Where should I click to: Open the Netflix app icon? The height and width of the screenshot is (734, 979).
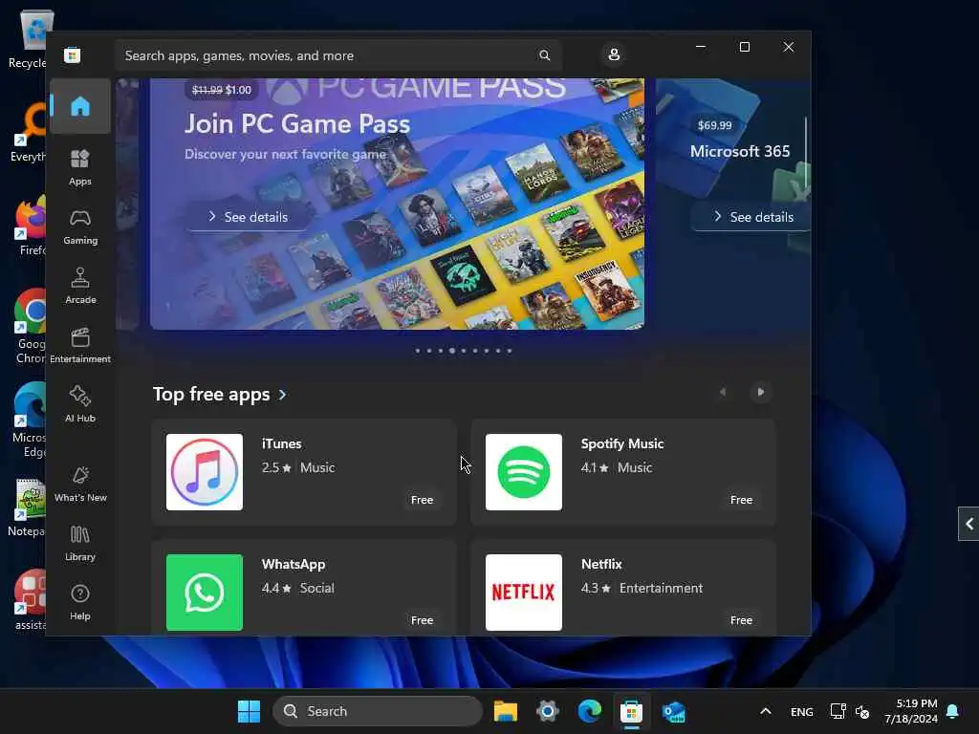(524, 593)
